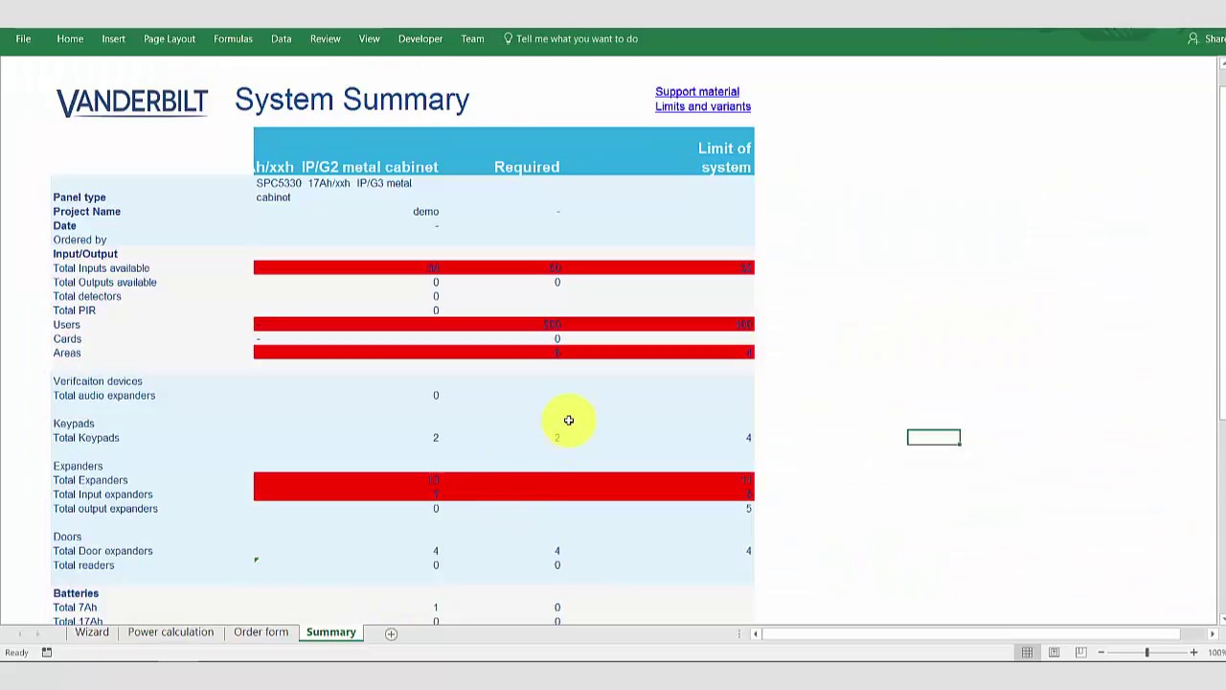
Task: Open the Developer ribbon tab
Action: tap(420, 39)
